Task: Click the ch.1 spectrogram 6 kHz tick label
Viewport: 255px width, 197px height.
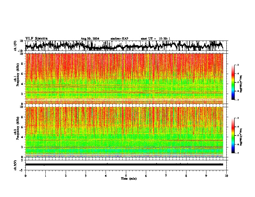Action: [22, 74]
